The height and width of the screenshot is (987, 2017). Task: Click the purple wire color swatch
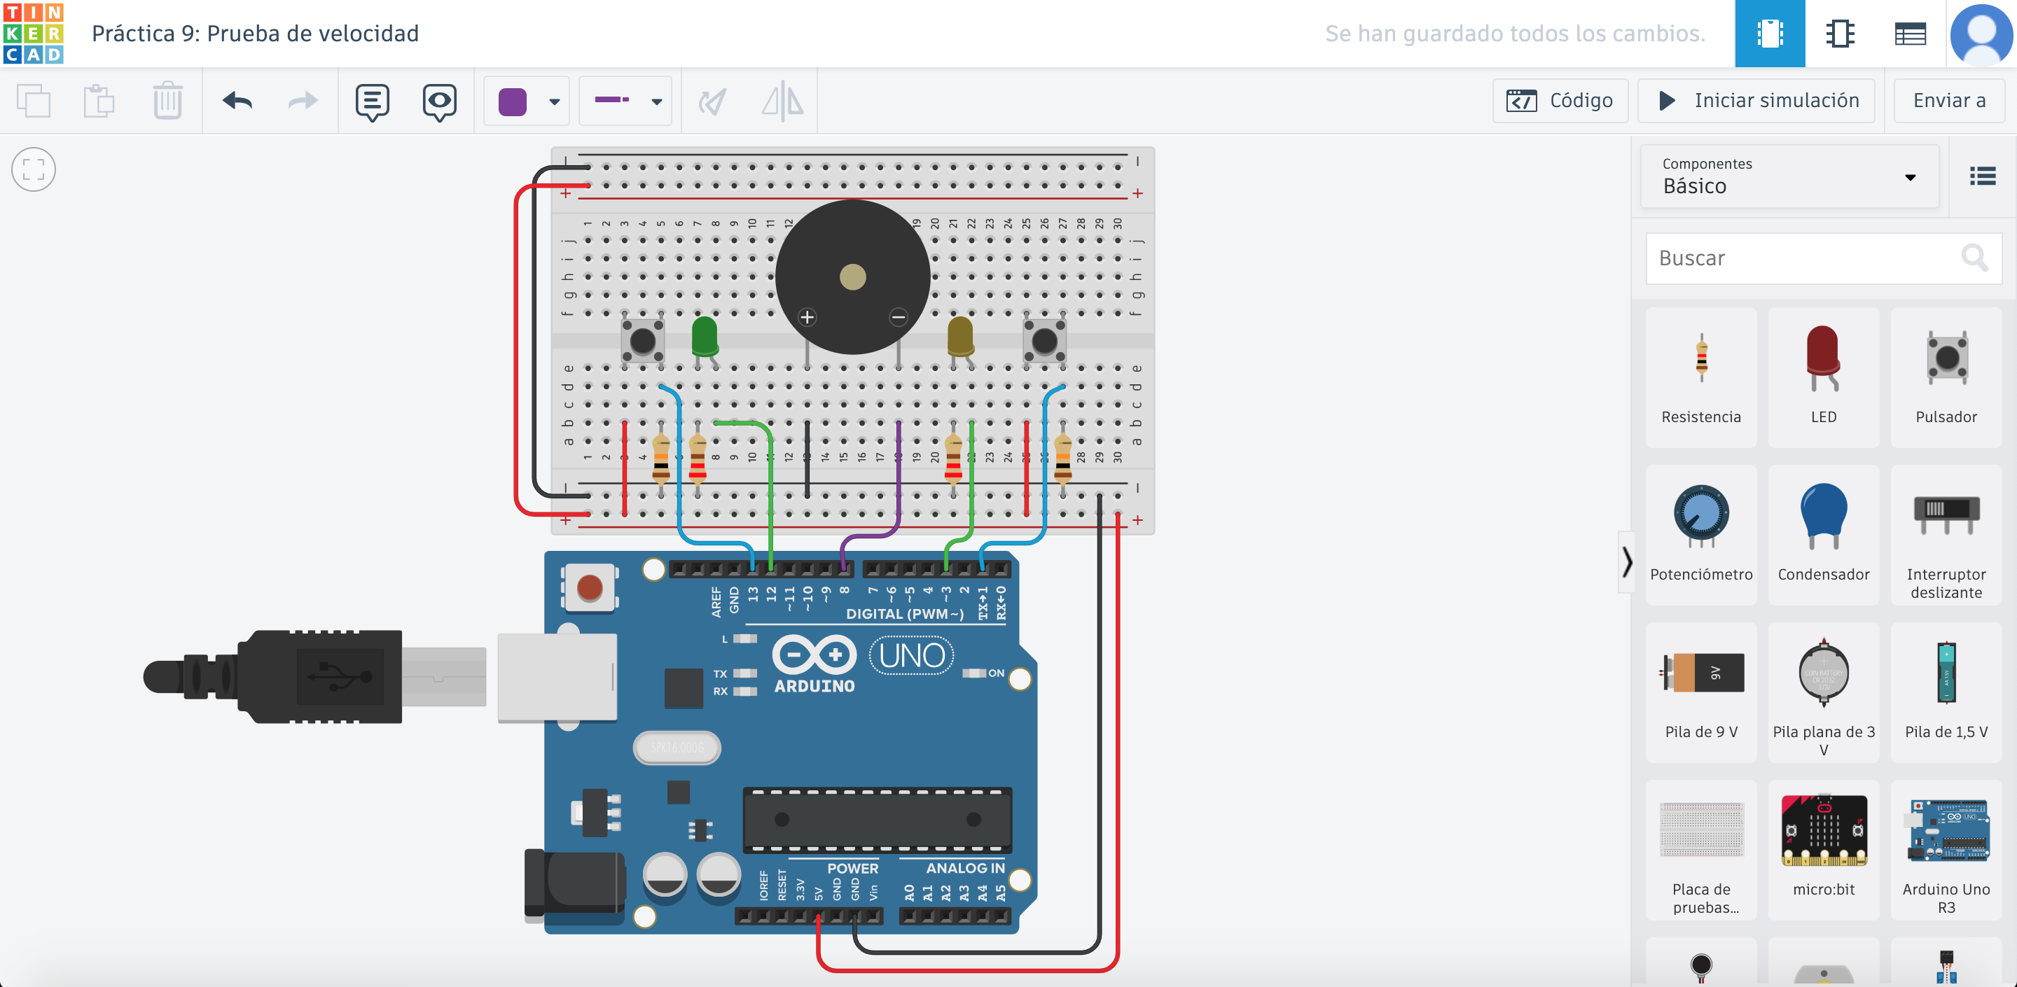point(512,101)
